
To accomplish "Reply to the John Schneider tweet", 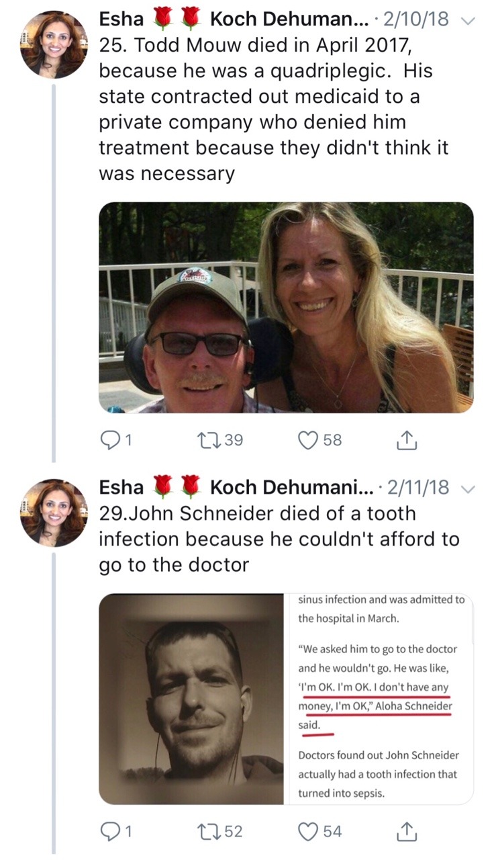I will point(109,831).
